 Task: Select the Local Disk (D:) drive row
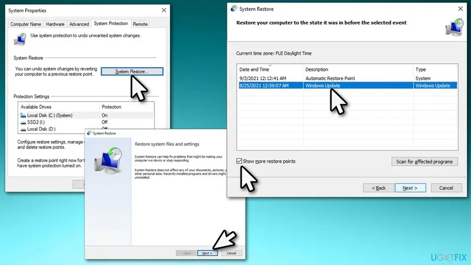point(86,129)
